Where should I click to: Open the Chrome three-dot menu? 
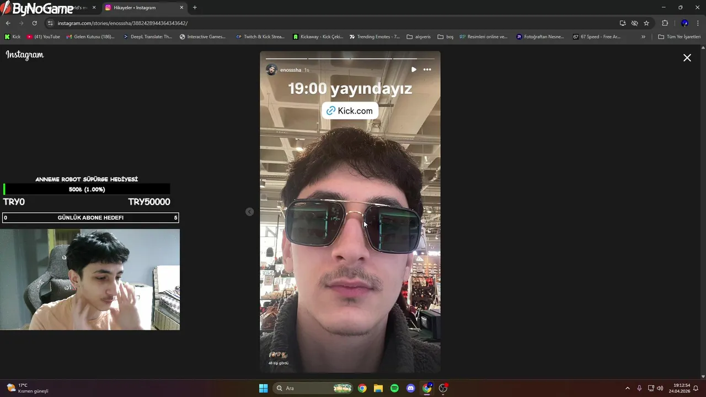[x=698, y=23]
